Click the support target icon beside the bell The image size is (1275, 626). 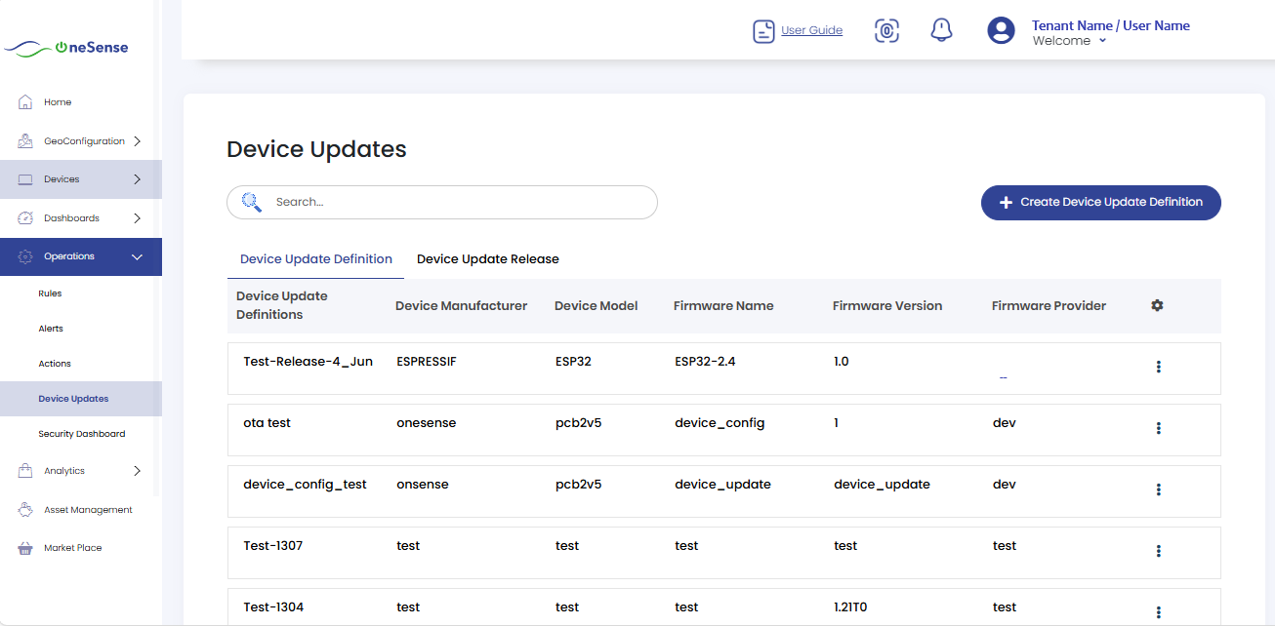tap(886, 30)
